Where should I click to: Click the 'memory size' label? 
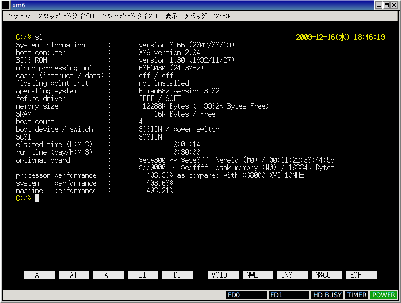[x=37, y=106]
